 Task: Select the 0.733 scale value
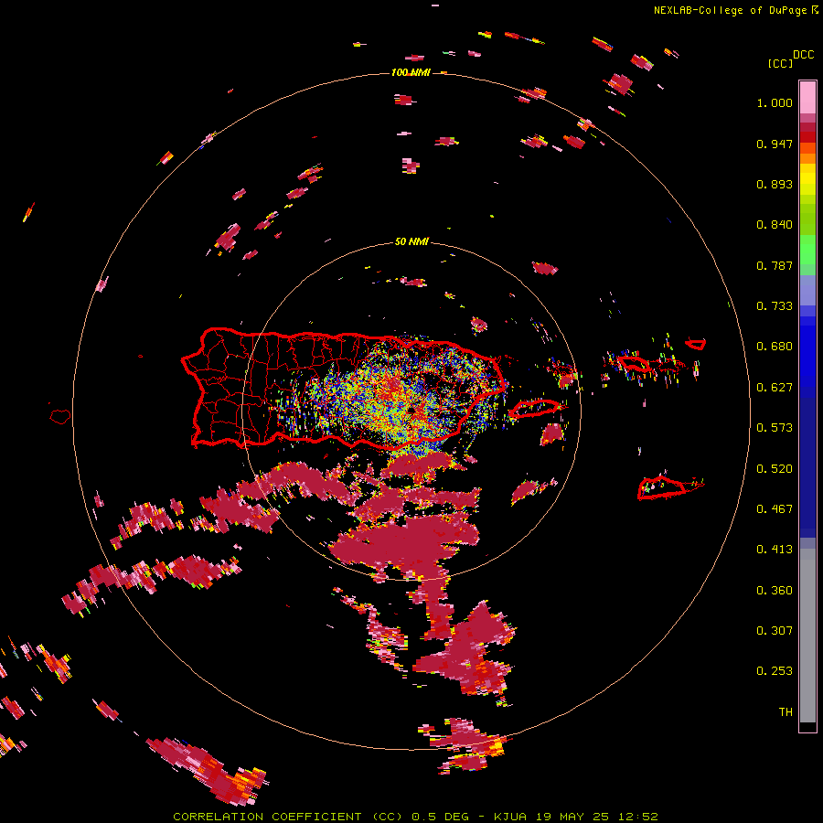click(x=775, y=306)
